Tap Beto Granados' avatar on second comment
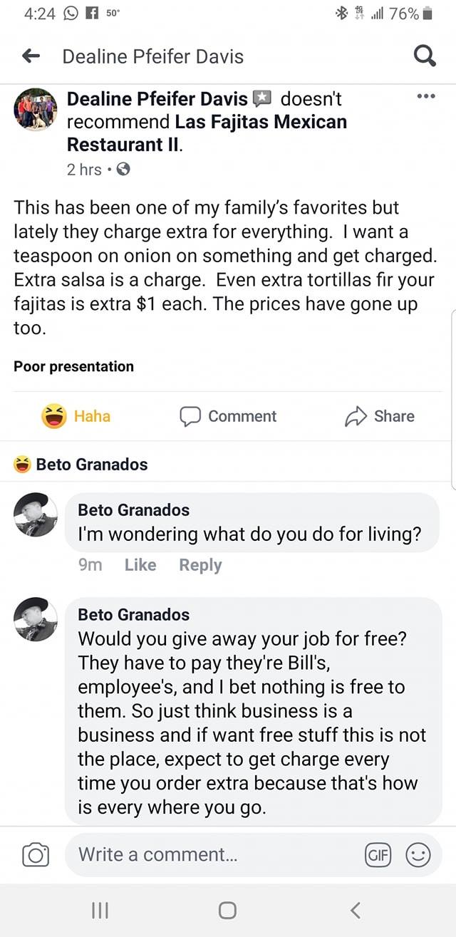 [x=36, y=618]
